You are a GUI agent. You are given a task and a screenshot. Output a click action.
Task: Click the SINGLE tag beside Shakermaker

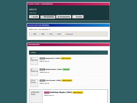[x=42, y=69]
